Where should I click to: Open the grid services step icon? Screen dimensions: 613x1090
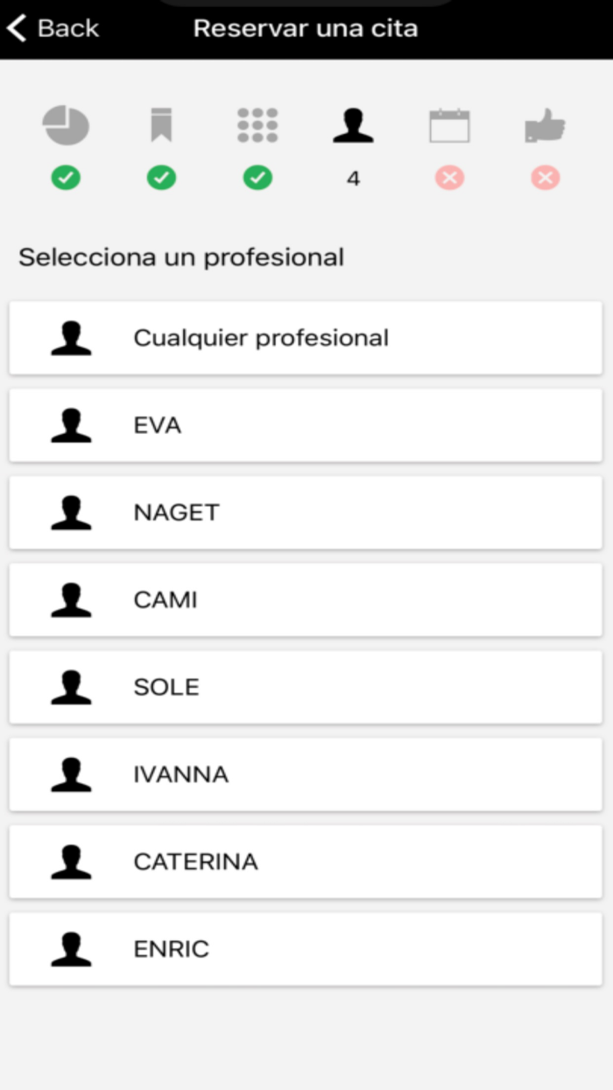click(257, 125)
